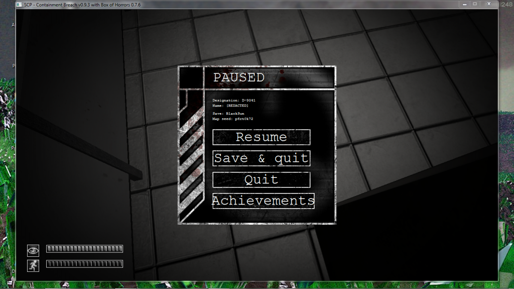Image resolution: width=514 pixels, height=289 pixels.
Task: Click the stamina meter bar
Action: (84, 264)
